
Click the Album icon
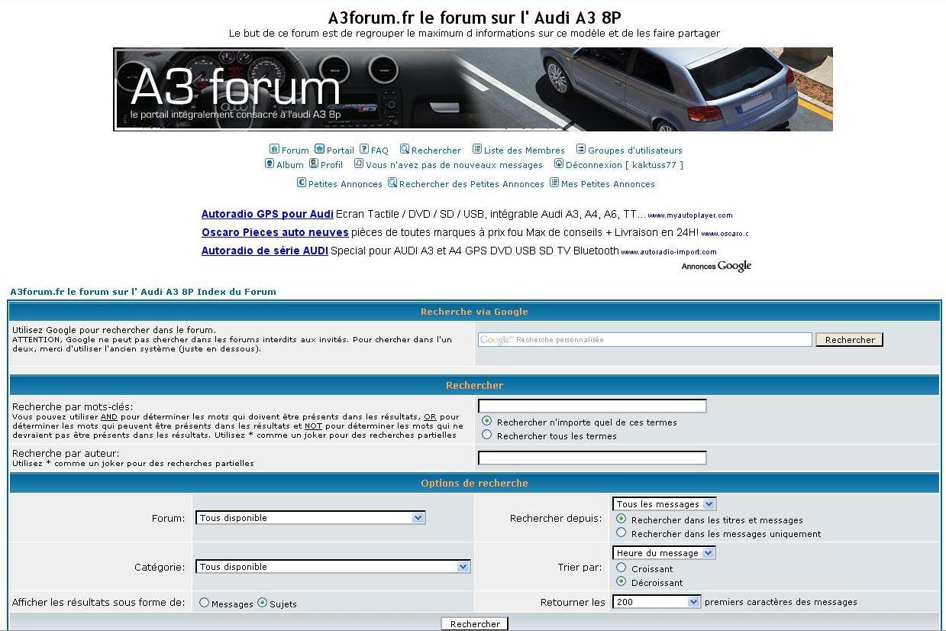click(x=270, y=163)
